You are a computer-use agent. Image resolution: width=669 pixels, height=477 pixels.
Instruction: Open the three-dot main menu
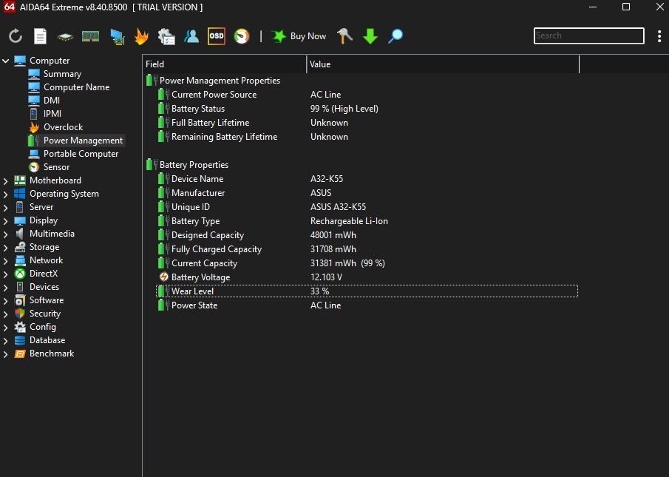[659, 36]
